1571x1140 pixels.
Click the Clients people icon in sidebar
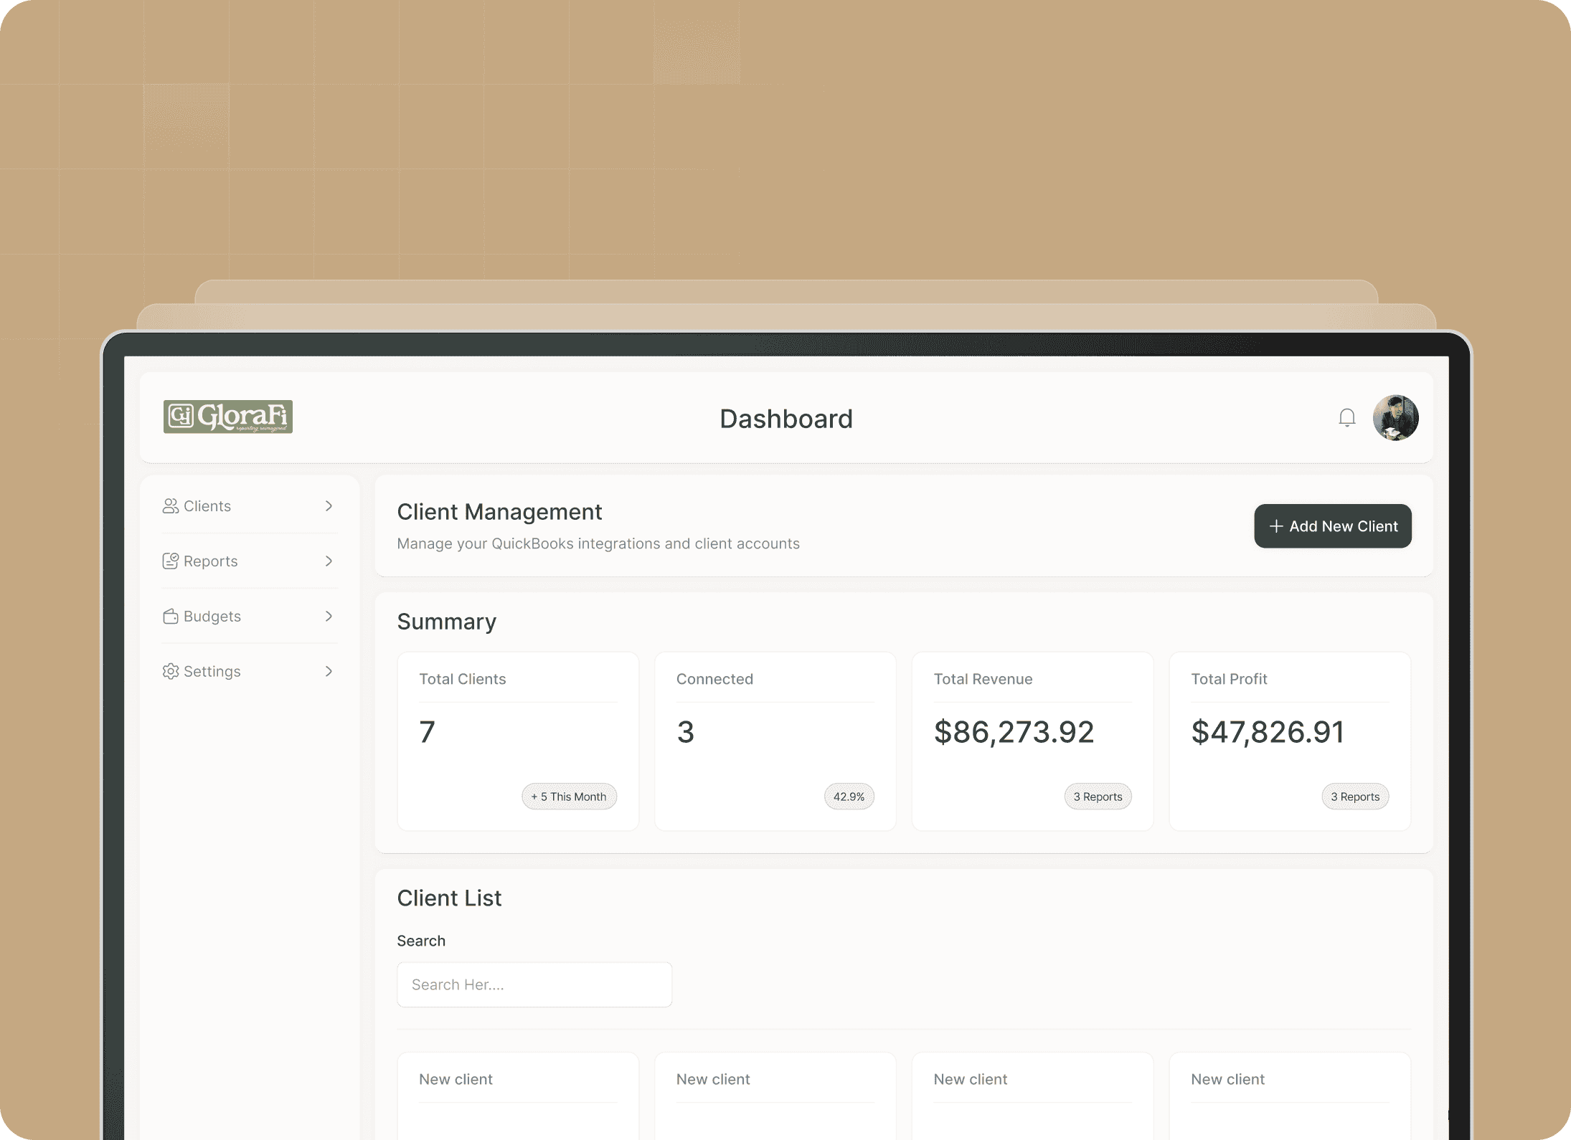pos(170,506)
